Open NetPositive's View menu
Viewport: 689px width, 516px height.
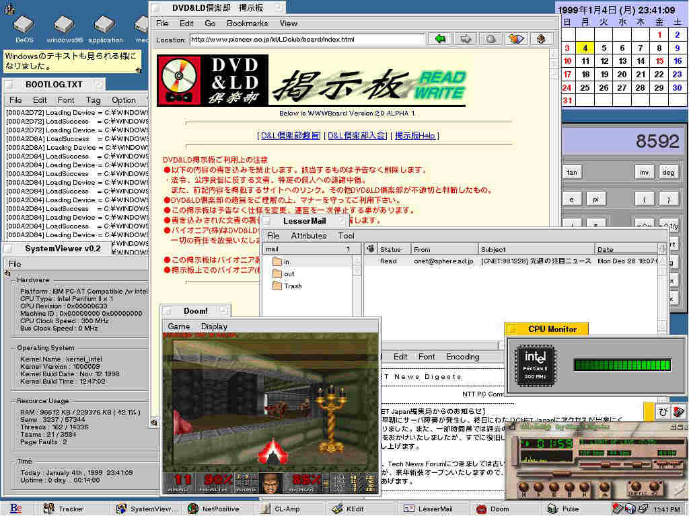coord(288,24)
